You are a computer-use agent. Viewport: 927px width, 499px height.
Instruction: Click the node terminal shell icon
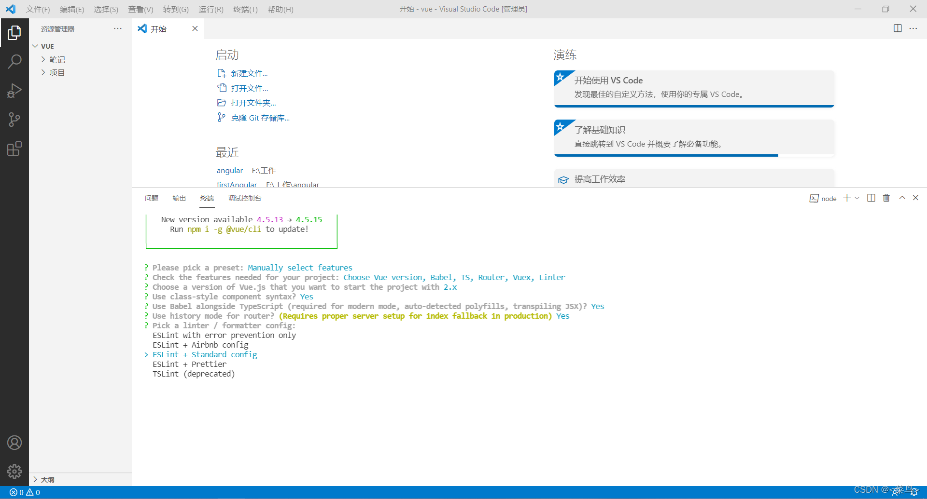coord(814,198)
